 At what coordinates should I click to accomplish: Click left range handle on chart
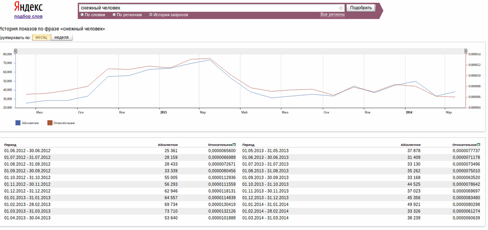point(15,51)
